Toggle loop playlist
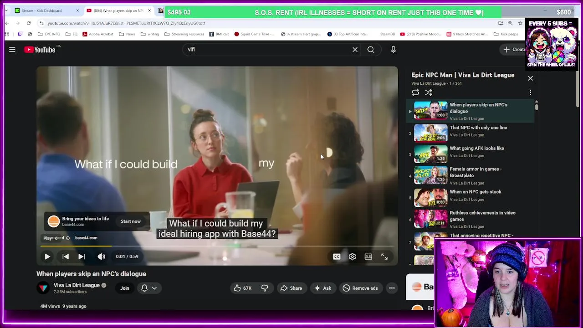 pyautogui.click(x=415, y=92)
